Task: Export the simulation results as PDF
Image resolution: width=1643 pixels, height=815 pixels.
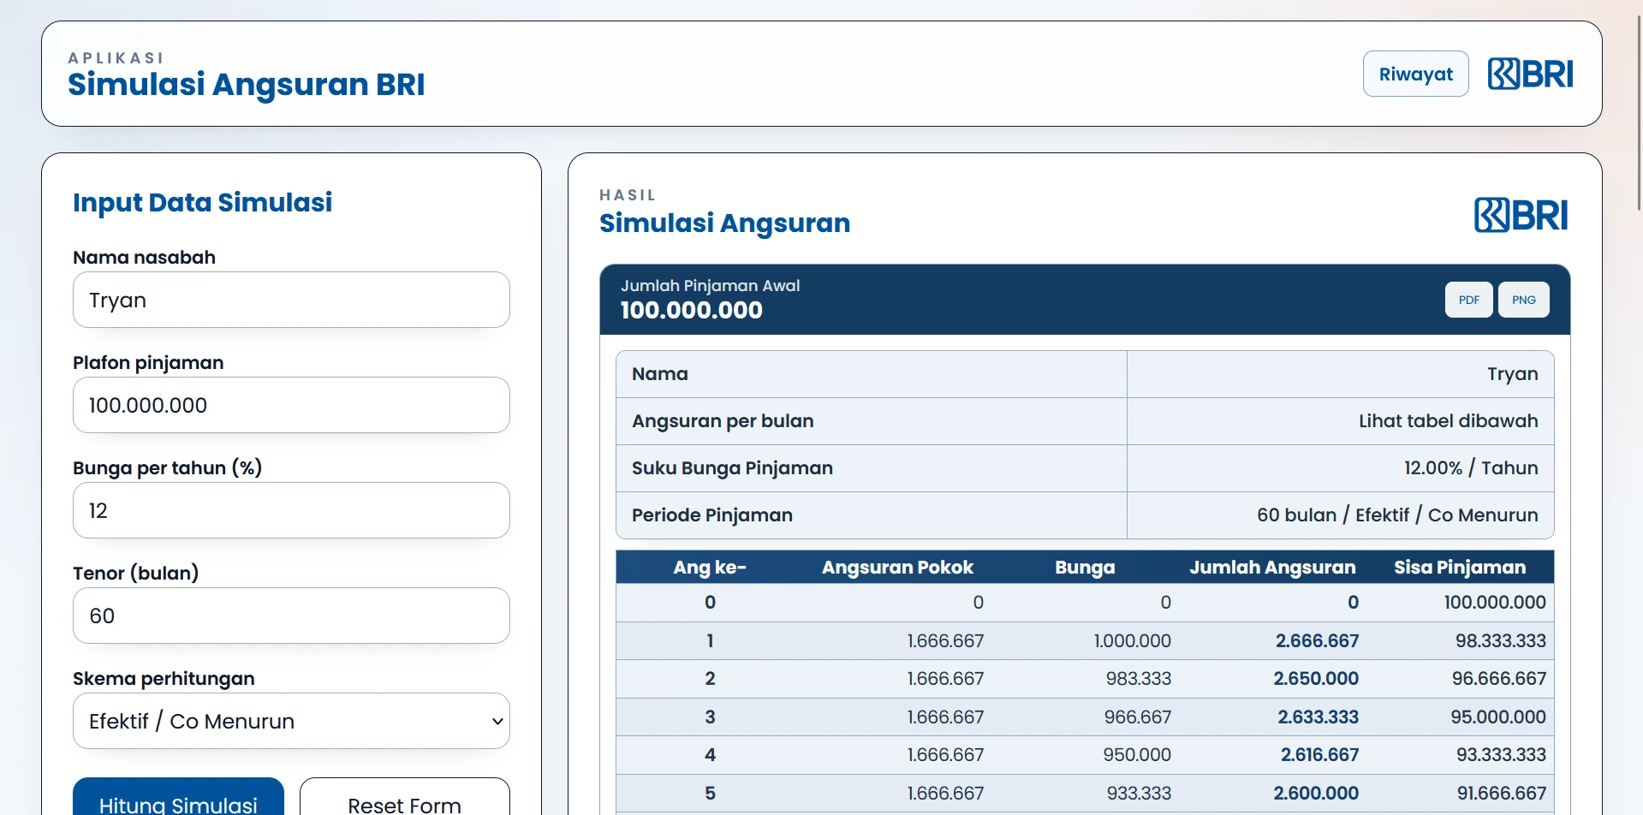Action: [1468, 299]
